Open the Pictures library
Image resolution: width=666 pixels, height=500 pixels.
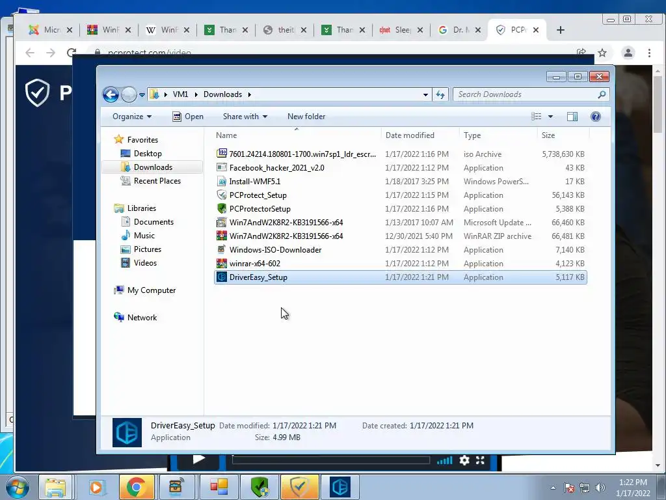pyautogui.click(x=148, y=249)
